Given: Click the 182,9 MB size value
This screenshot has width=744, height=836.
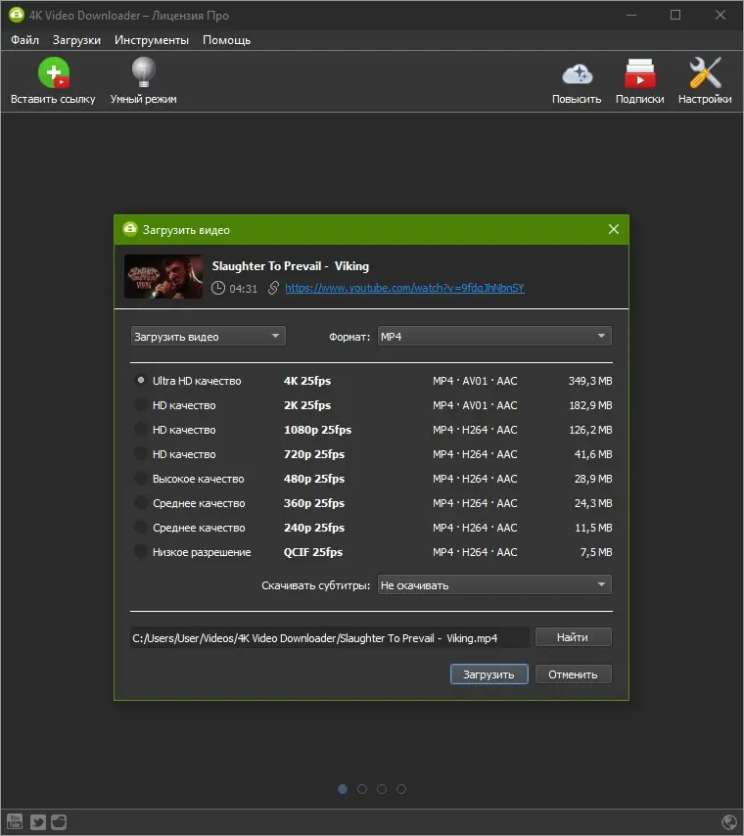Looking at the screenshot, I should click(590, 405).
